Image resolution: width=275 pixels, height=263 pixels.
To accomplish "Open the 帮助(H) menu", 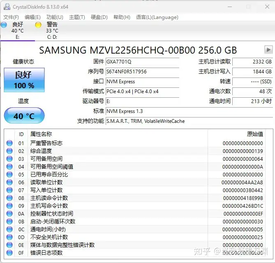I will point(122,17).
